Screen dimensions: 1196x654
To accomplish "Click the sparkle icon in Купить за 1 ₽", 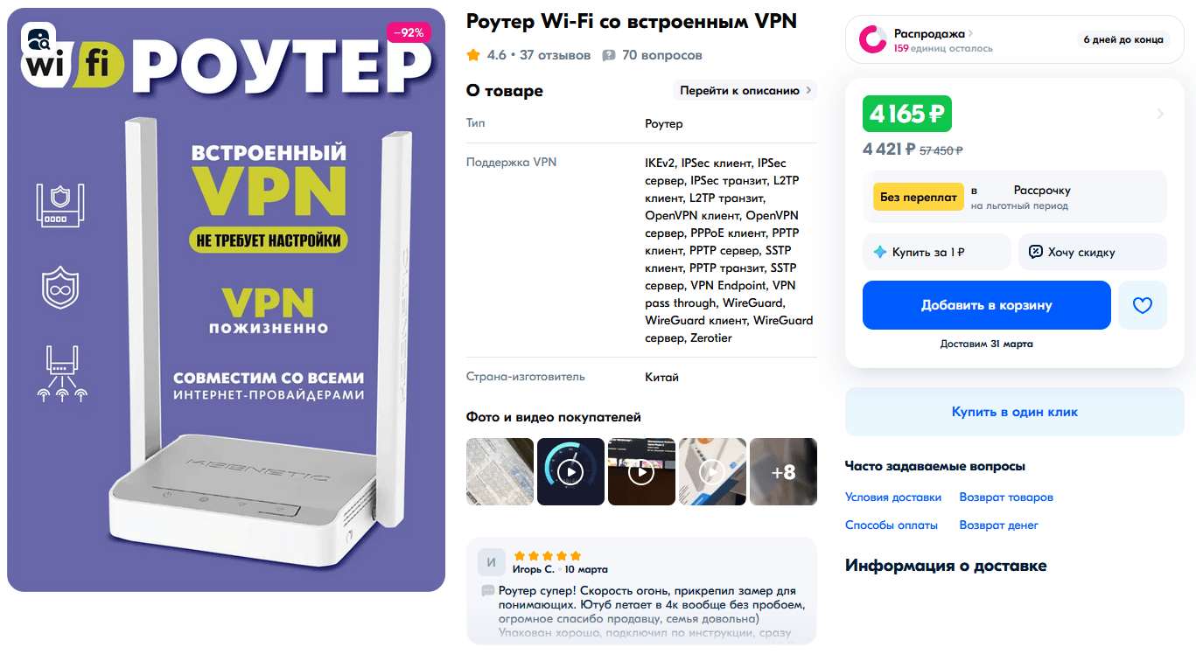I will 880,252.
